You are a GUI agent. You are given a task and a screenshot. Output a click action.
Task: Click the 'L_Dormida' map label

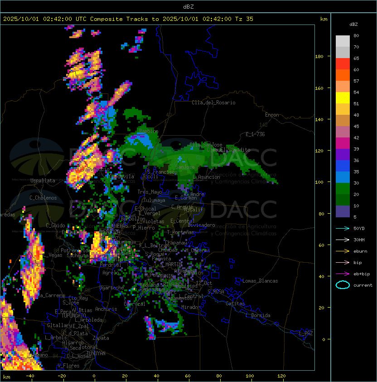click(258, 315)
